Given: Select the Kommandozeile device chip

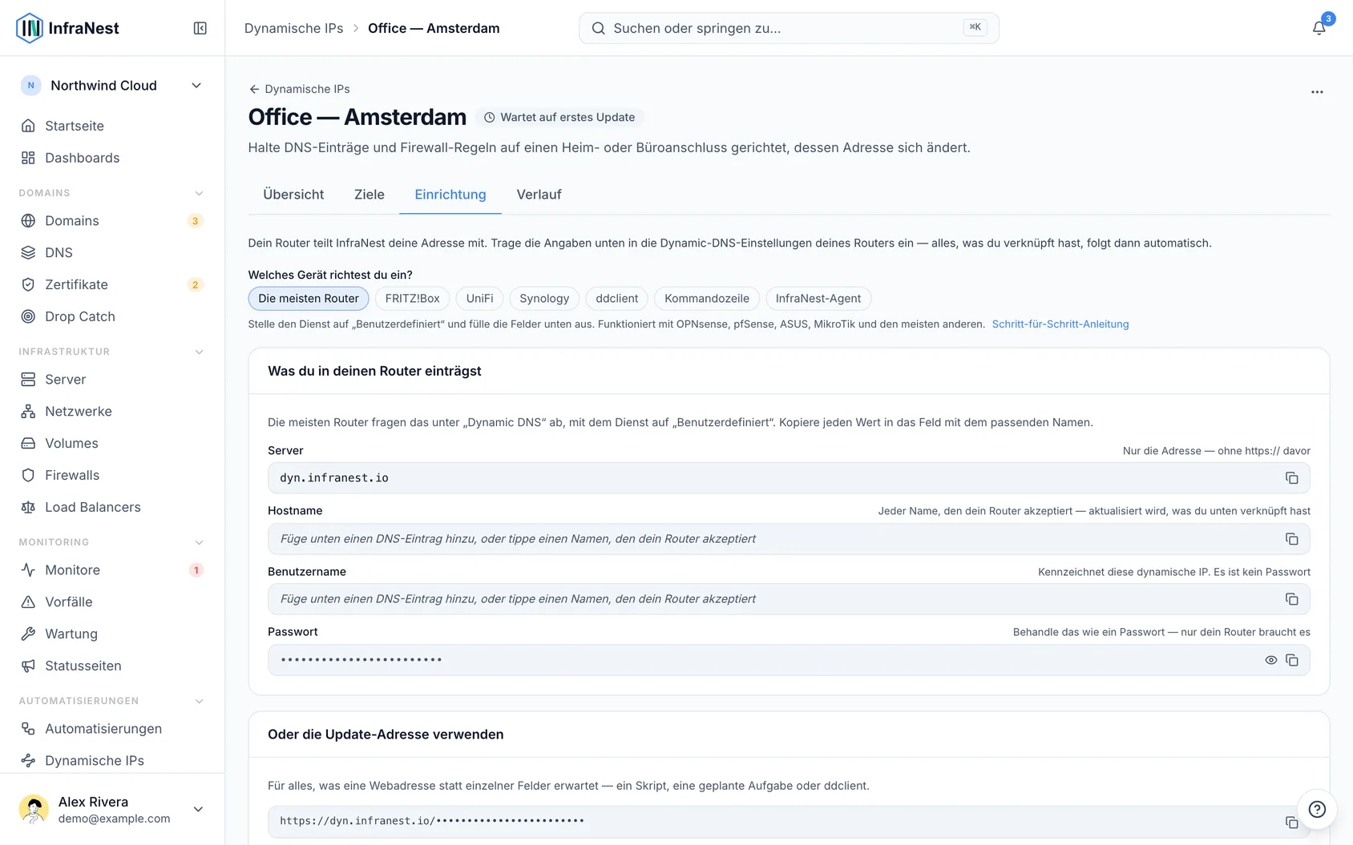Looking at the screenshot, I should coord(707,299).
